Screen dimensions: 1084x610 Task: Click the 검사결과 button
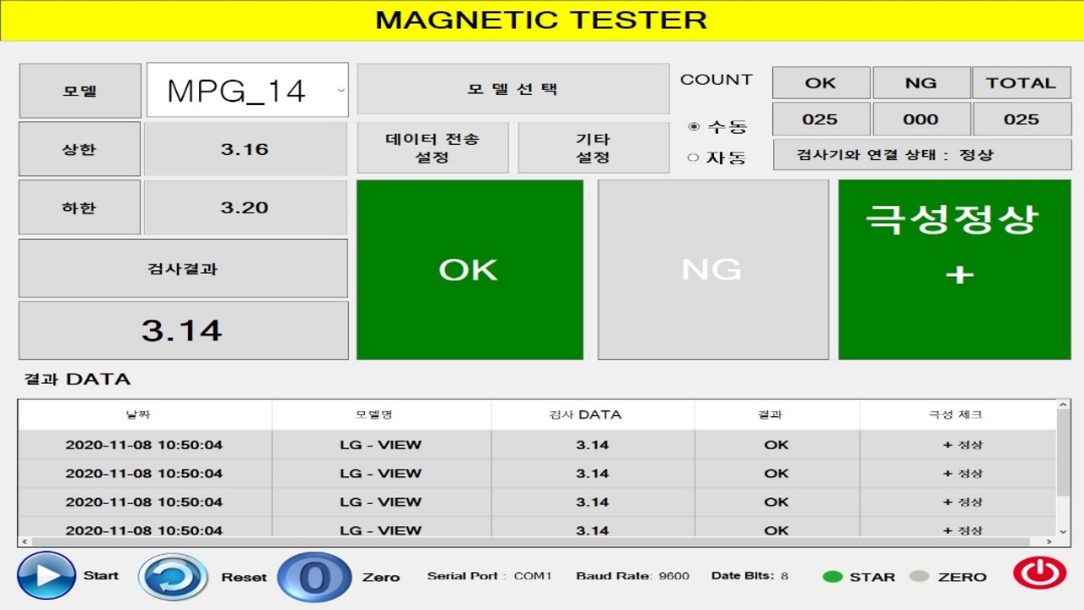[183, 269]
